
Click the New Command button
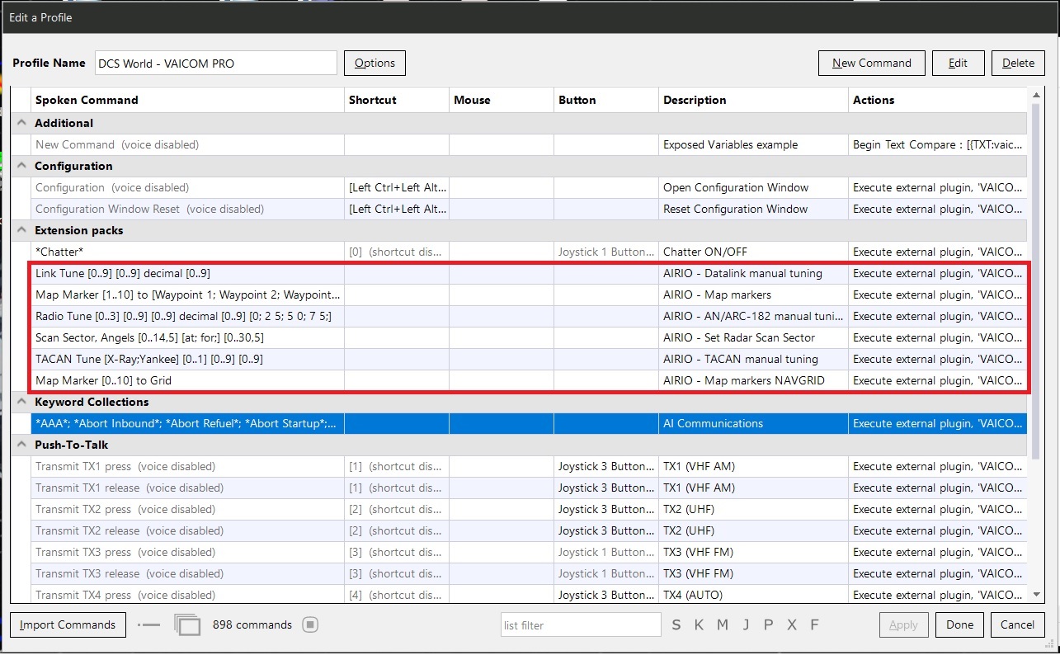coord(871,63)
